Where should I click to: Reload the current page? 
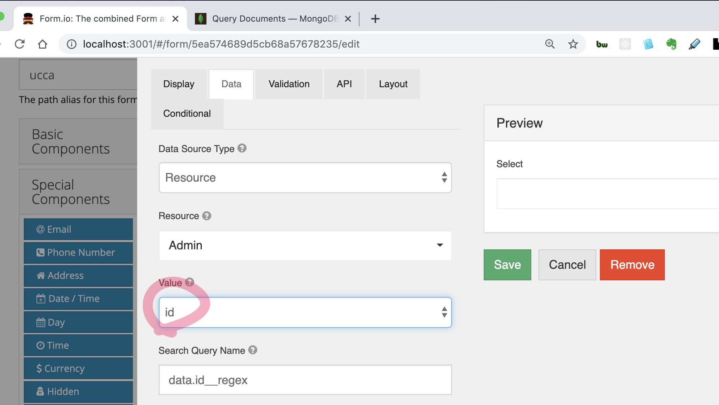pyautogui.click(x=20, y=44)
